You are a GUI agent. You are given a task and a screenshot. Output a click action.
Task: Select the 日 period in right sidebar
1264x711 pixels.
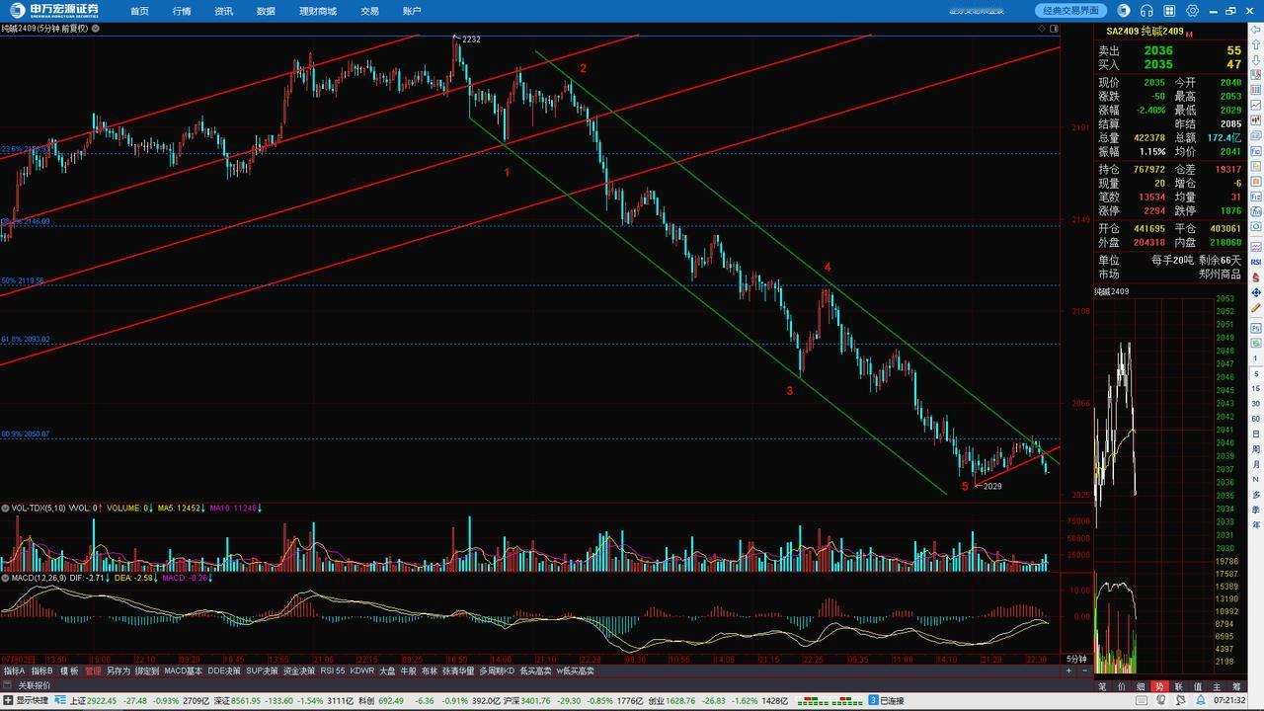click(x=1256, y=434)
